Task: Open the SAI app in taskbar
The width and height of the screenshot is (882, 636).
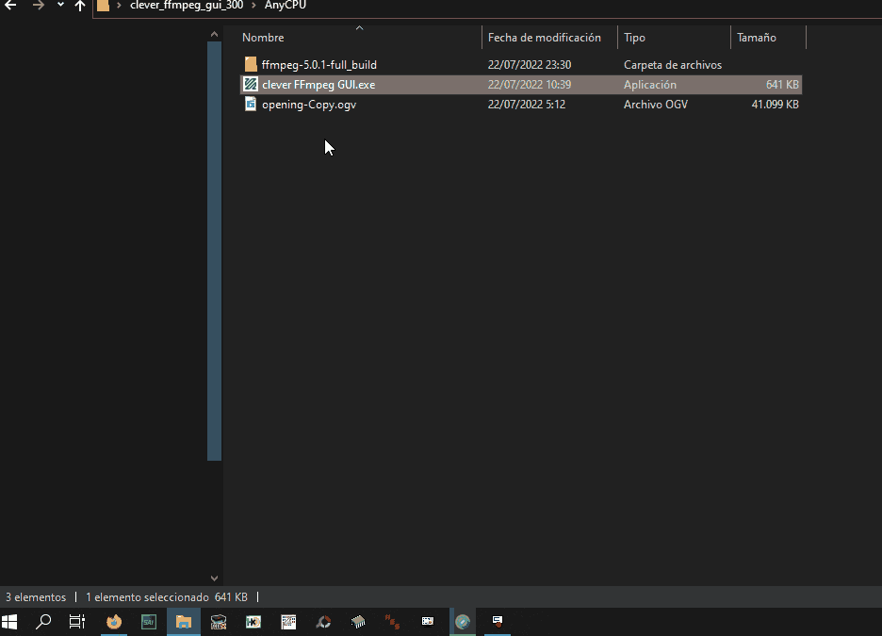Action: point(149,621)
